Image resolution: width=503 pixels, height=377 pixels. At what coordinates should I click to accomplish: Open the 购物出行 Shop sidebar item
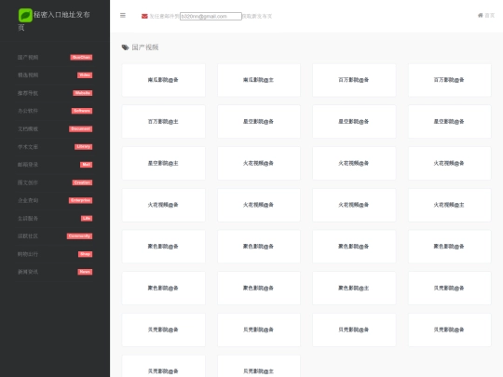pyautogui.click(x=55, y=254)
